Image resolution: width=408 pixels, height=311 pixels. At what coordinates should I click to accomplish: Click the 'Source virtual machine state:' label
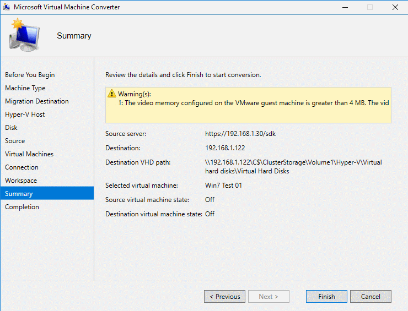(147, 200)
